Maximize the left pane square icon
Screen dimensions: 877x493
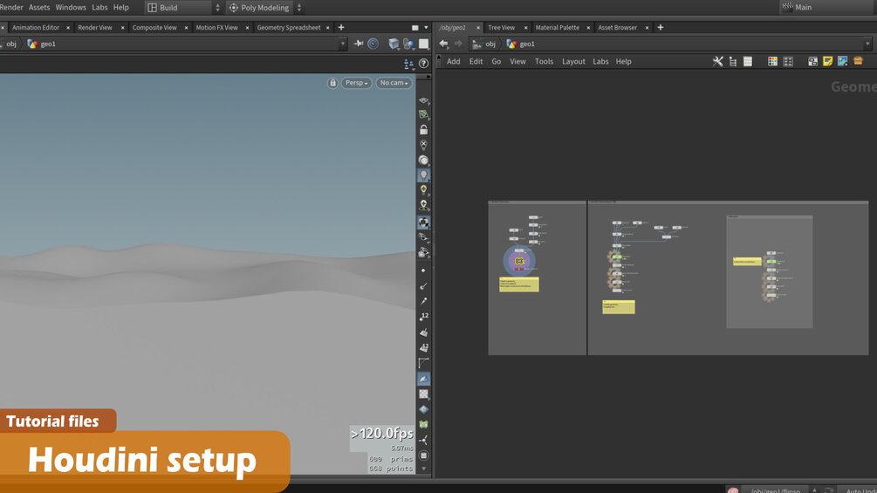[x=415, y=27]
